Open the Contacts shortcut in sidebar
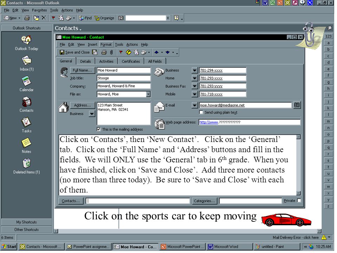Viewport: 337px width, 253px height. tap(27, 105)
